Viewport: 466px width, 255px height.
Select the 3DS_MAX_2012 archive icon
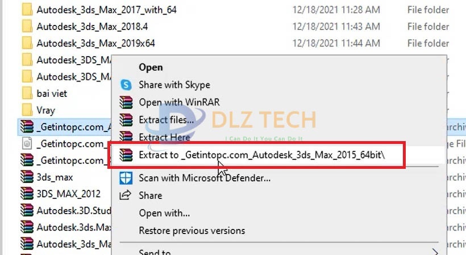coord(27,194)
